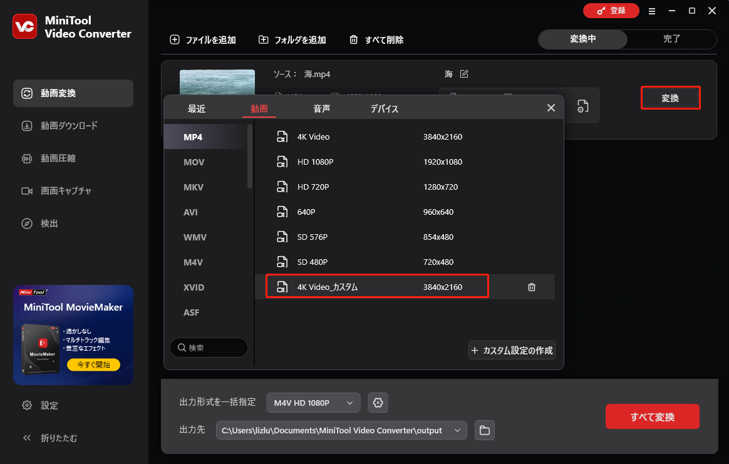Click 今すぐ開始 in the MovieMaker ad
Screen dimensions: 729x464
point(93,364)
